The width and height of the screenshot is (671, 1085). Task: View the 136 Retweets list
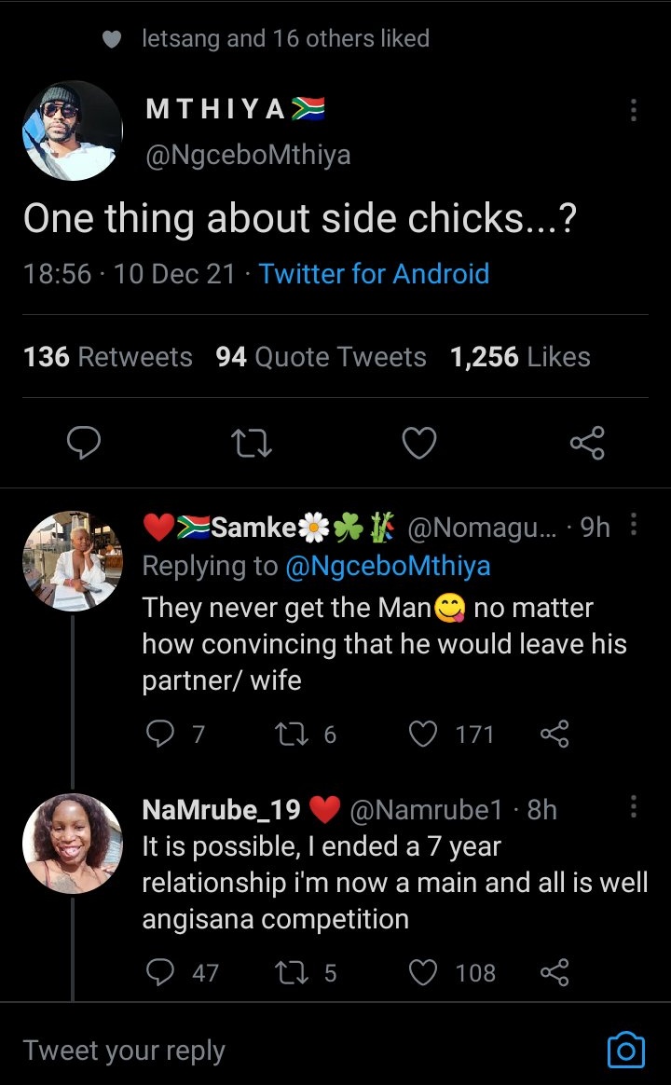pos(108,357)
